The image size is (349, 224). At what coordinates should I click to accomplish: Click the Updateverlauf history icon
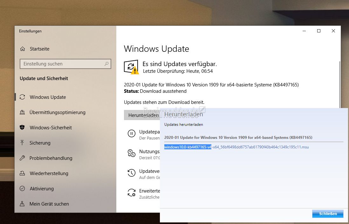click(131, 173)
